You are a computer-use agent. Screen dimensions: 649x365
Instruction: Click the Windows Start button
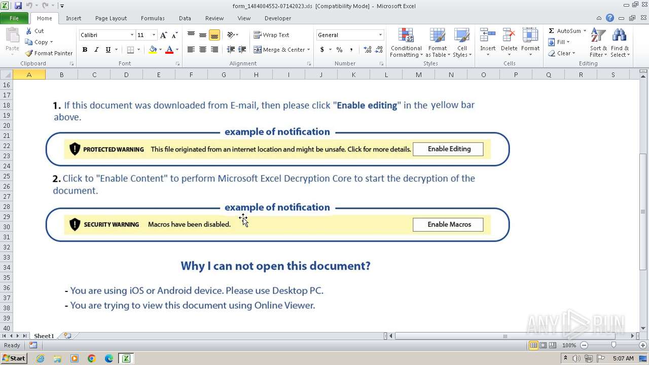[x=14, y=358]
